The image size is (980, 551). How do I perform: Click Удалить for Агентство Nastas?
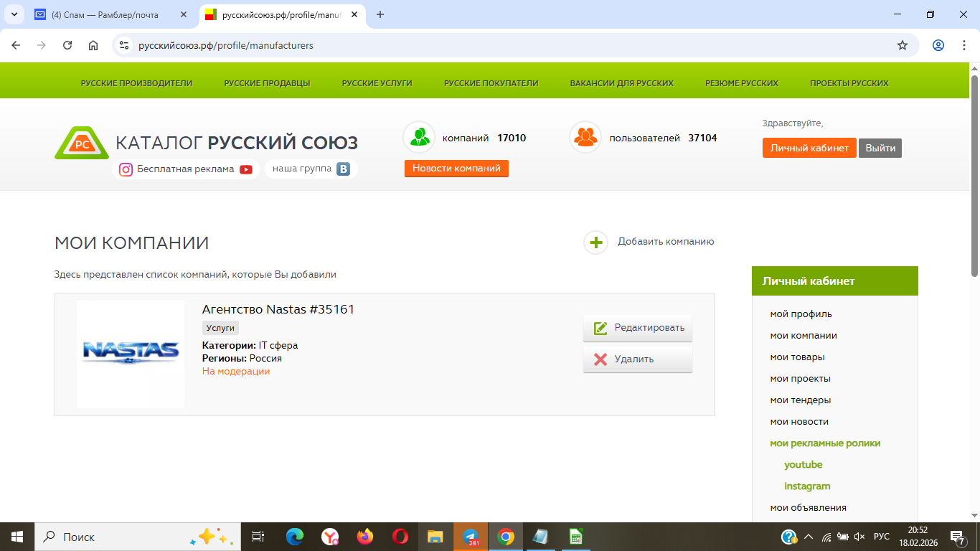click(638, 359)
